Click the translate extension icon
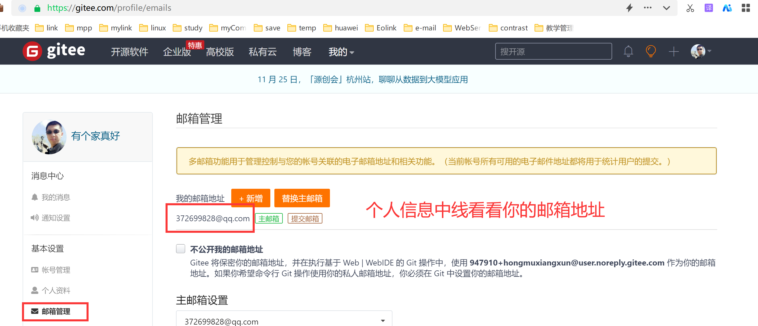Screen dimensions: 758x326 (709, 8)
